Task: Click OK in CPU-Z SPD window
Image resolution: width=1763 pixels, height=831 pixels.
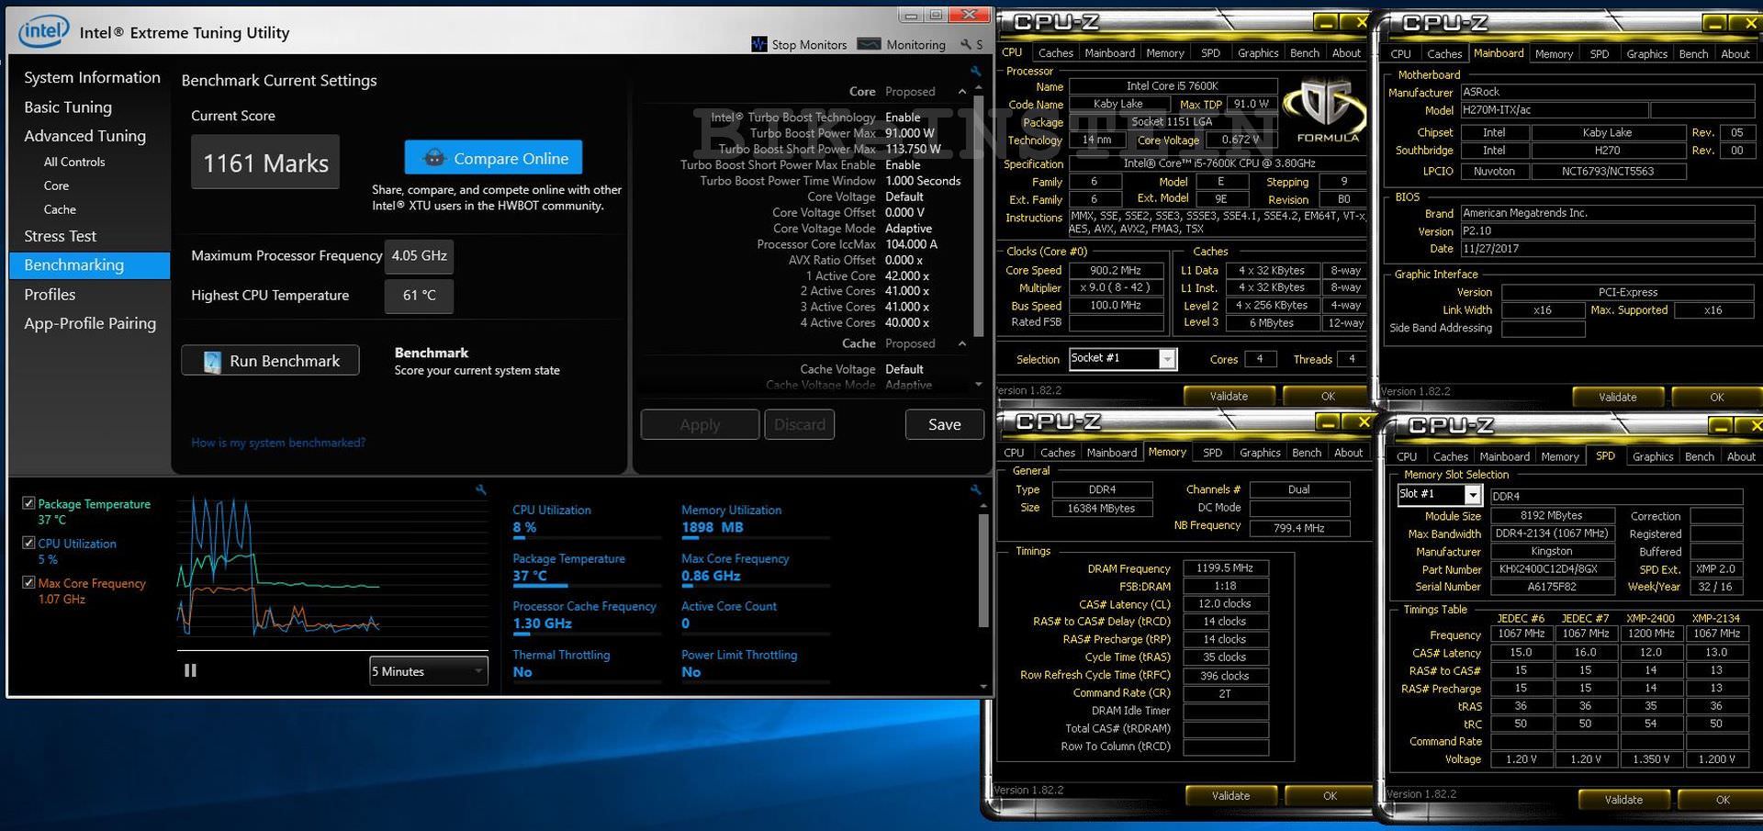Action: [x=1722, y=799]
